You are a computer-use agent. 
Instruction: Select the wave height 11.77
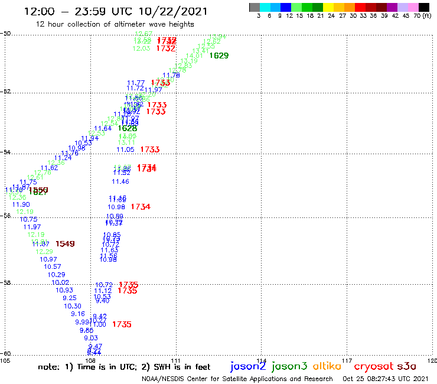(136, 83)
